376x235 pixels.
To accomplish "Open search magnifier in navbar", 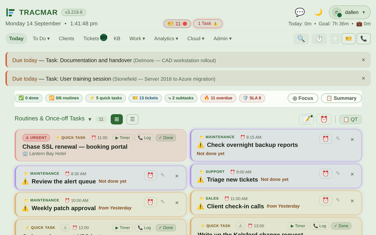I will point(301,39).
